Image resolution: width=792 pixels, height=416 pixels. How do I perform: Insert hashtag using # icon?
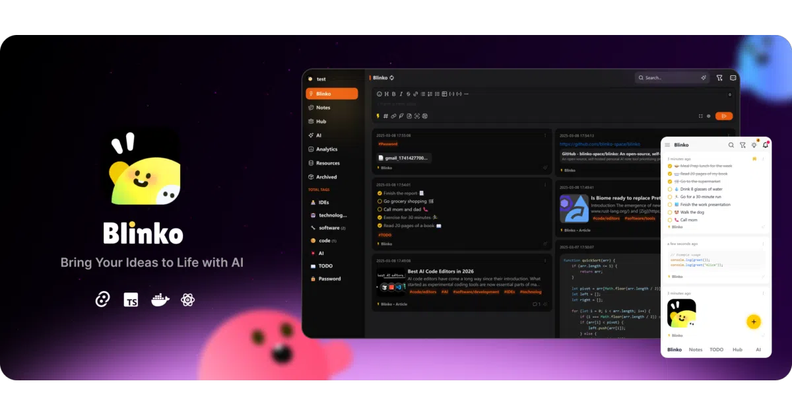click(x=385, y=116)
